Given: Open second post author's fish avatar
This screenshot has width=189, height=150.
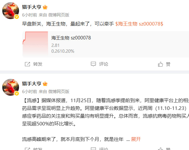Looking at the screenshot, I should 11,87.
